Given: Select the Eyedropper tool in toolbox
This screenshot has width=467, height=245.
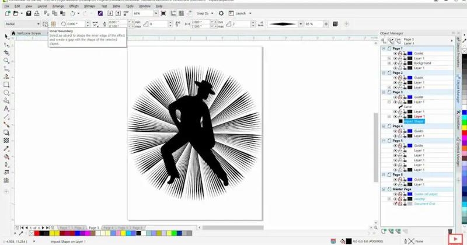Looking at the screenshot, I should point(6,149).
